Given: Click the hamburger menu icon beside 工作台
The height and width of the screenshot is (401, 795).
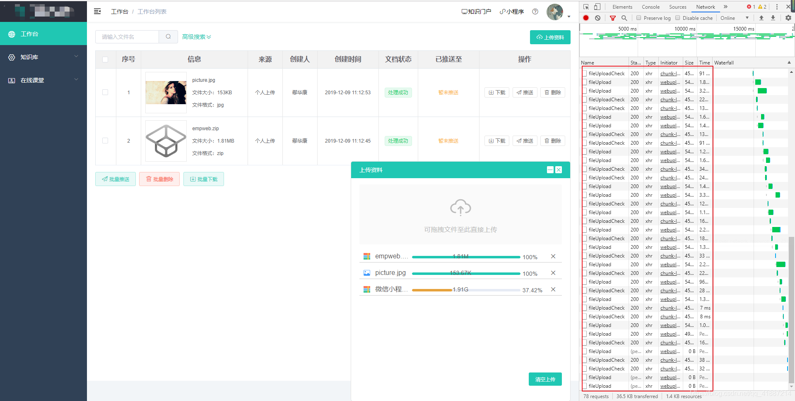Looking at the screenshot, I should coord(97,11).
